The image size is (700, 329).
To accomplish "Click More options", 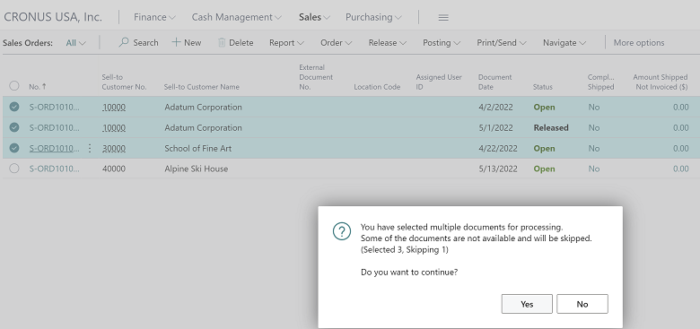I will click(x=639, y=43).
